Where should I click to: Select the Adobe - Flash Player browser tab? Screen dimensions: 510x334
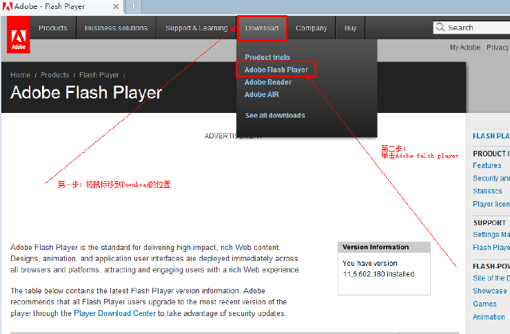(61, 6)
